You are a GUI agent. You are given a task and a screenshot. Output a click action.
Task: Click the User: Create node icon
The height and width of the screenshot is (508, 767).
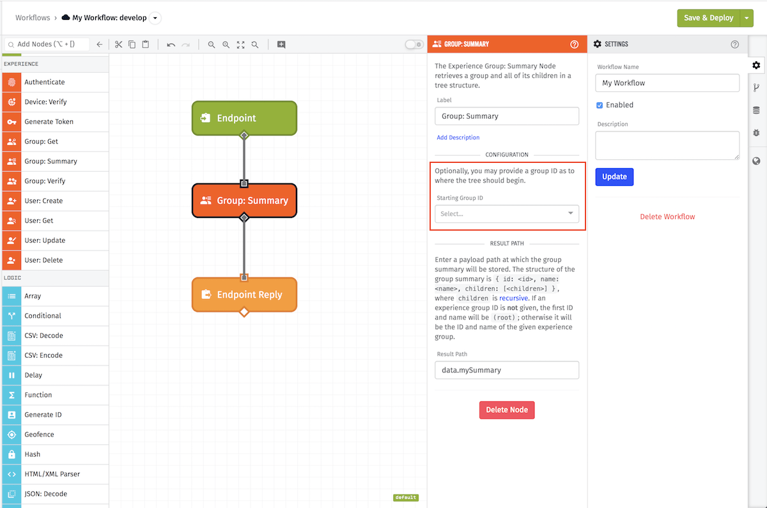[12, 201]
